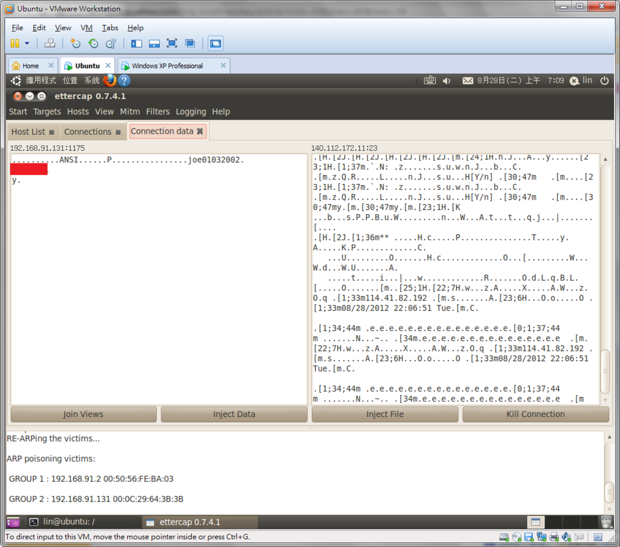Image resolution: width=620 pixels, height=547 pixels.
Task: Switch to lin@ubuntu terminal in taskbar
Action: point(83,522)
